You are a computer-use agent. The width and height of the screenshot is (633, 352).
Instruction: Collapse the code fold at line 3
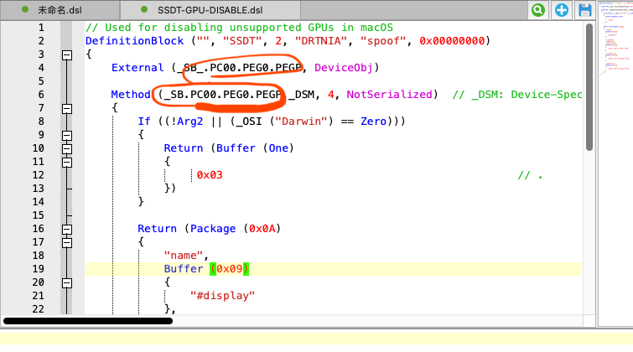point(67,54)
